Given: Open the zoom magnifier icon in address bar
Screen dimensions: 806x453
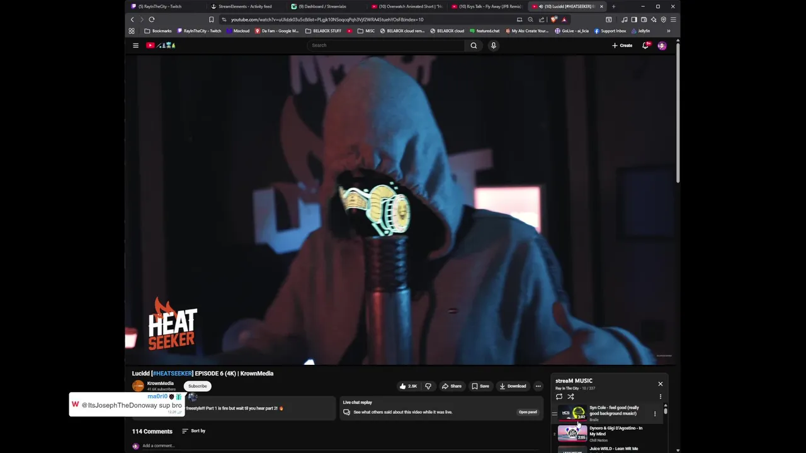Looking at the screenshot, I should pyautogui.click(x=530, y=20).
